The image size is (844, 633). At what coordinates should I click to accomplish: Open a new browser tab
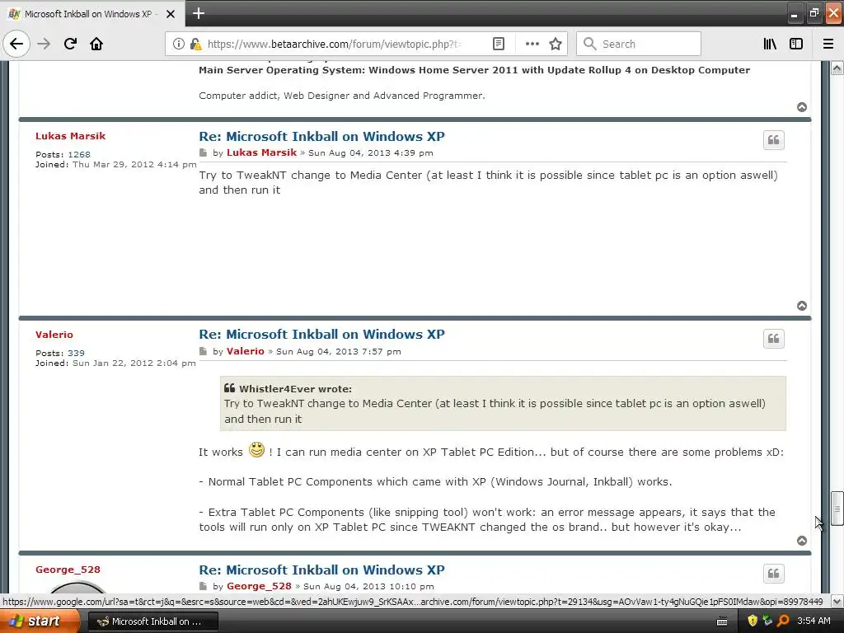[199, 13]
